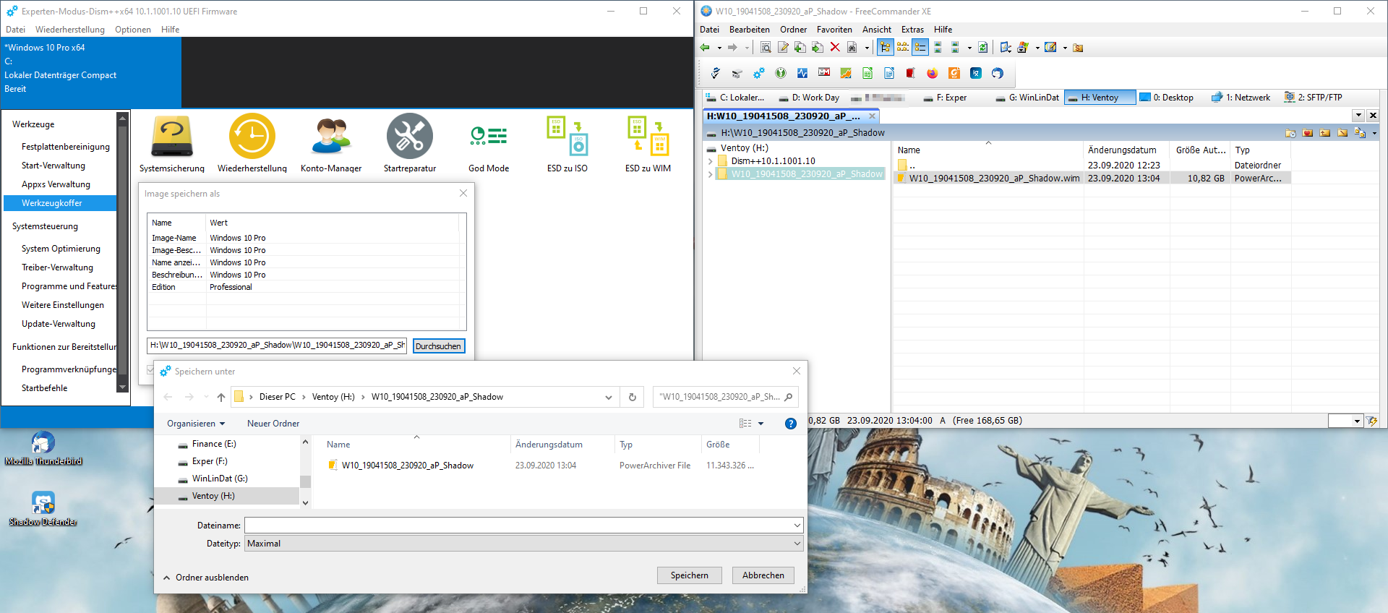Open Optionen menu in Dism++
This screenshot has width=1388, height=613.
(133, 30)
